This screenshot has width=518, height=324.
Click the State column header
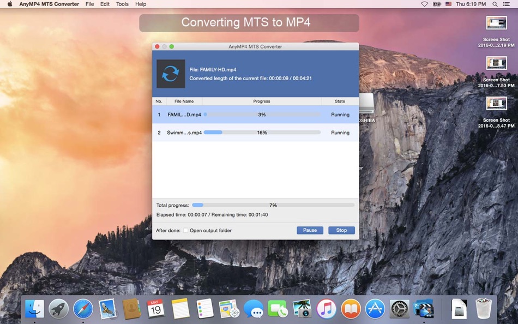point(340,101)
